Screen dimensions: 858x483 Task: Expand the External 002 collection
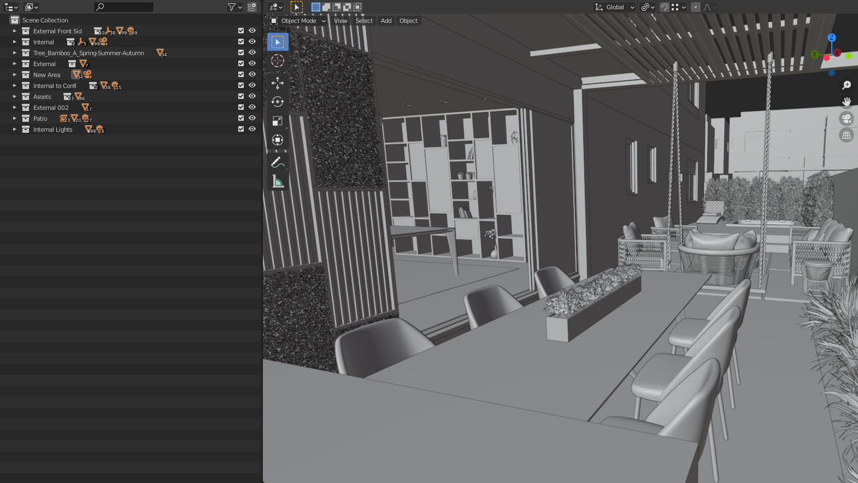click(x=15, y=108)
